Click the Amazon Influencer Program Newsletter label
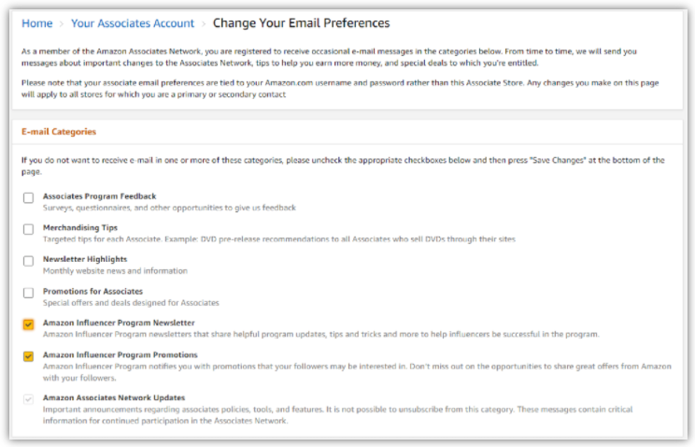695x447 pixels. pos(119,323)
